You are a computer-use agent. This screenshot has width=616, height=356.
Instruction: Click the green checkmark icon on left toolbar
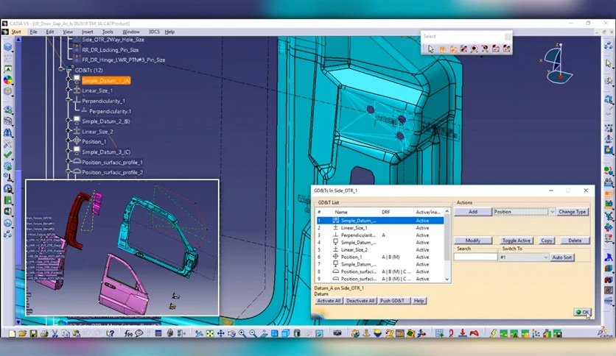(7, 155)
